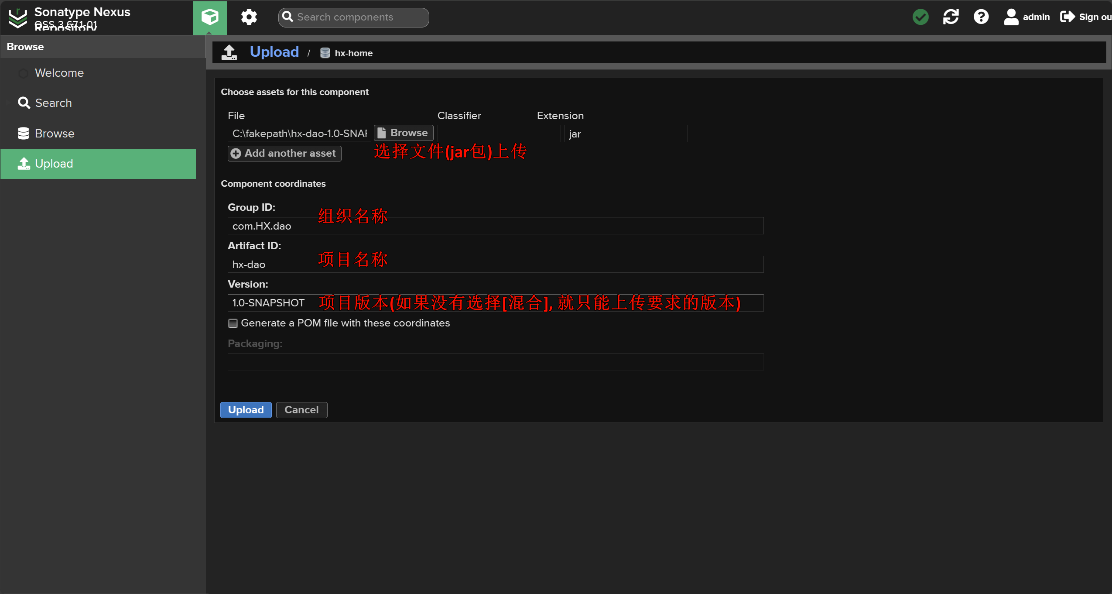Click the refresh icon in header
The height and width of the screenshot is (594, 1112).
[951, 17]
